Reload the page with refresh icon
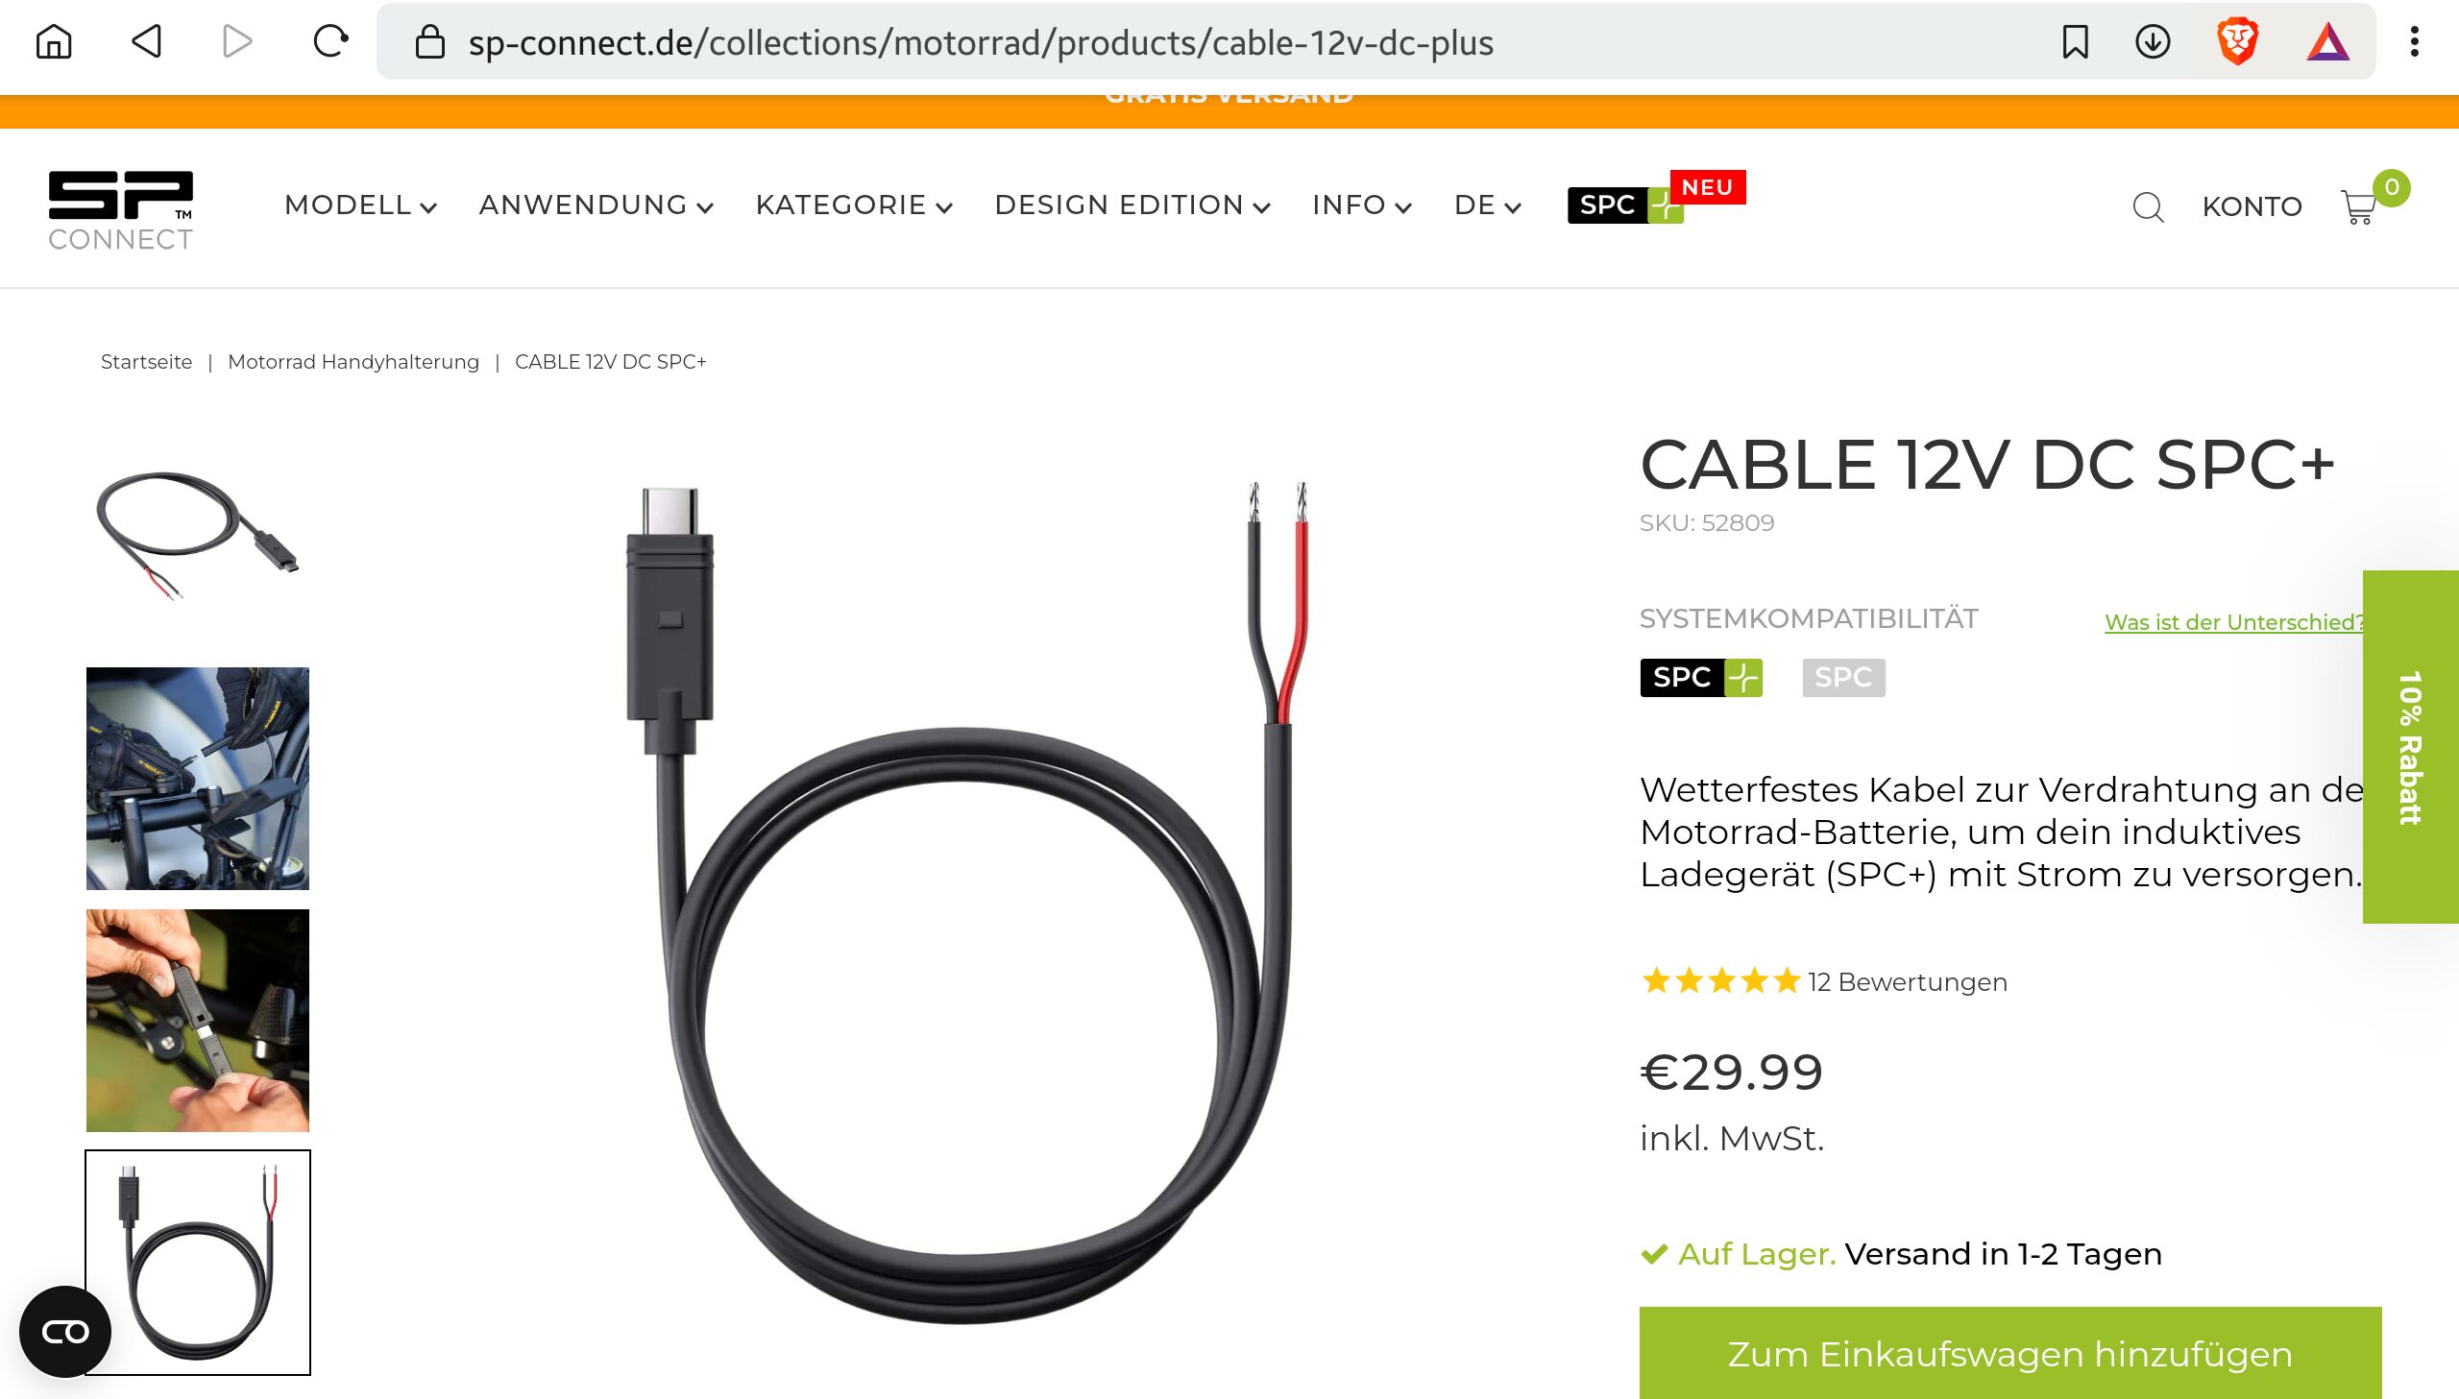2459x1399 pixels. [329, 42]
